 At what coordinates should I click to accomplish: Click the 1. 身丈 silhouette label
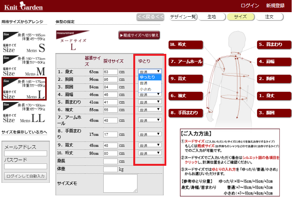coord(274,96)
